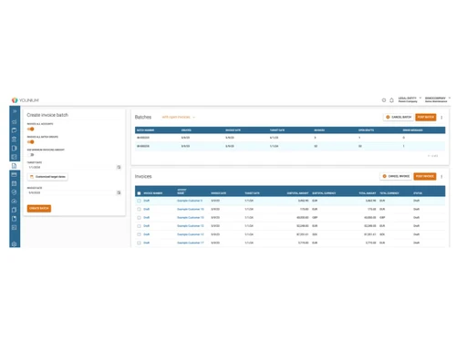Screen dimensions: 456x342
Task: Select the first batch row in Batches table
Action: coord(290,138)
